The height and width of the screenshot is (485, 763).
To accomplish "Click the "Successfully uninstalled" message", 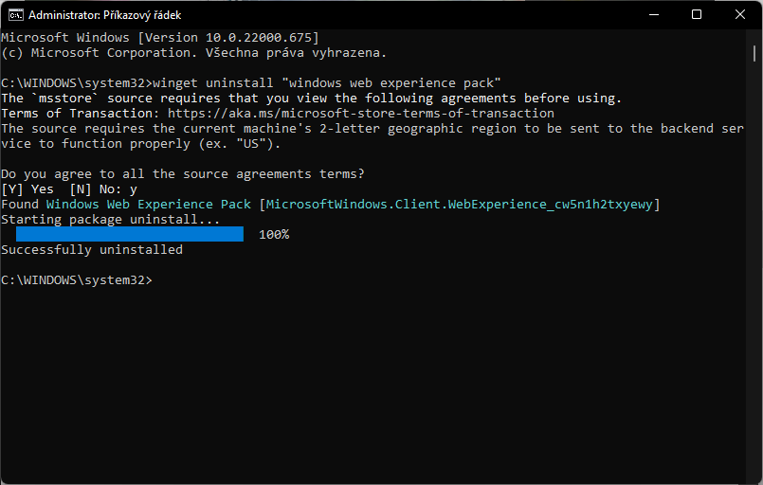I will 92,250.
